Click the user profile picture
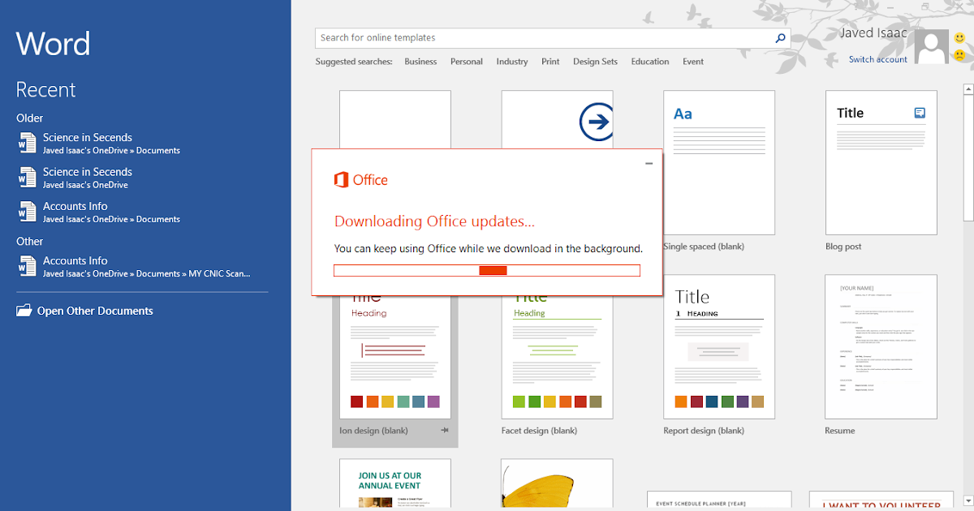Screen dimensions: 974x511 [x=932, y=47]
